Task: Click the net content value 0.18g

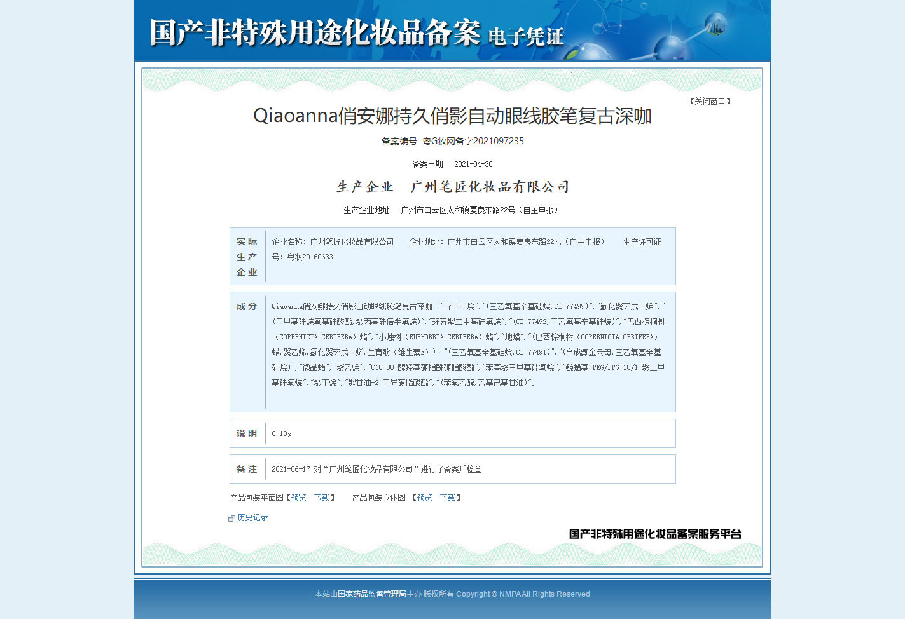Action: tap(282, 433)
